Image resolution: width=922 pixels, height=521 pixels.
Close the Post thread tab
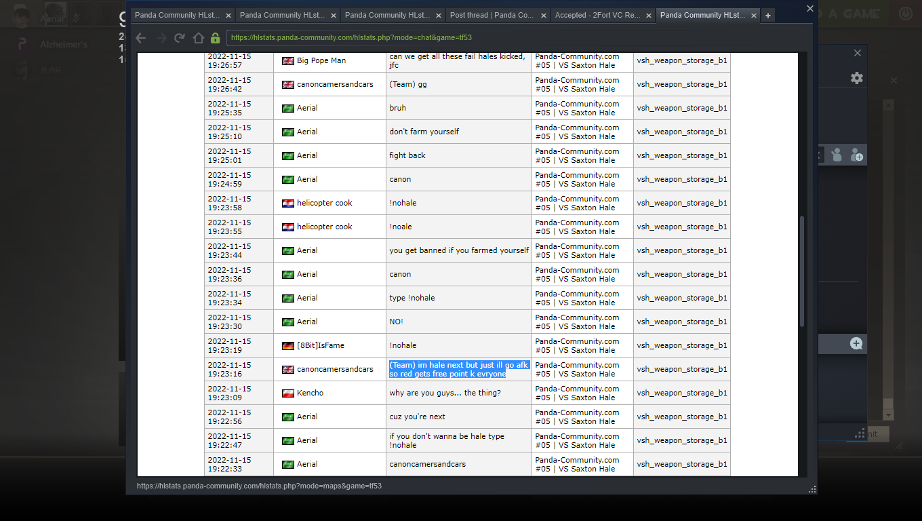pos(540,15)
